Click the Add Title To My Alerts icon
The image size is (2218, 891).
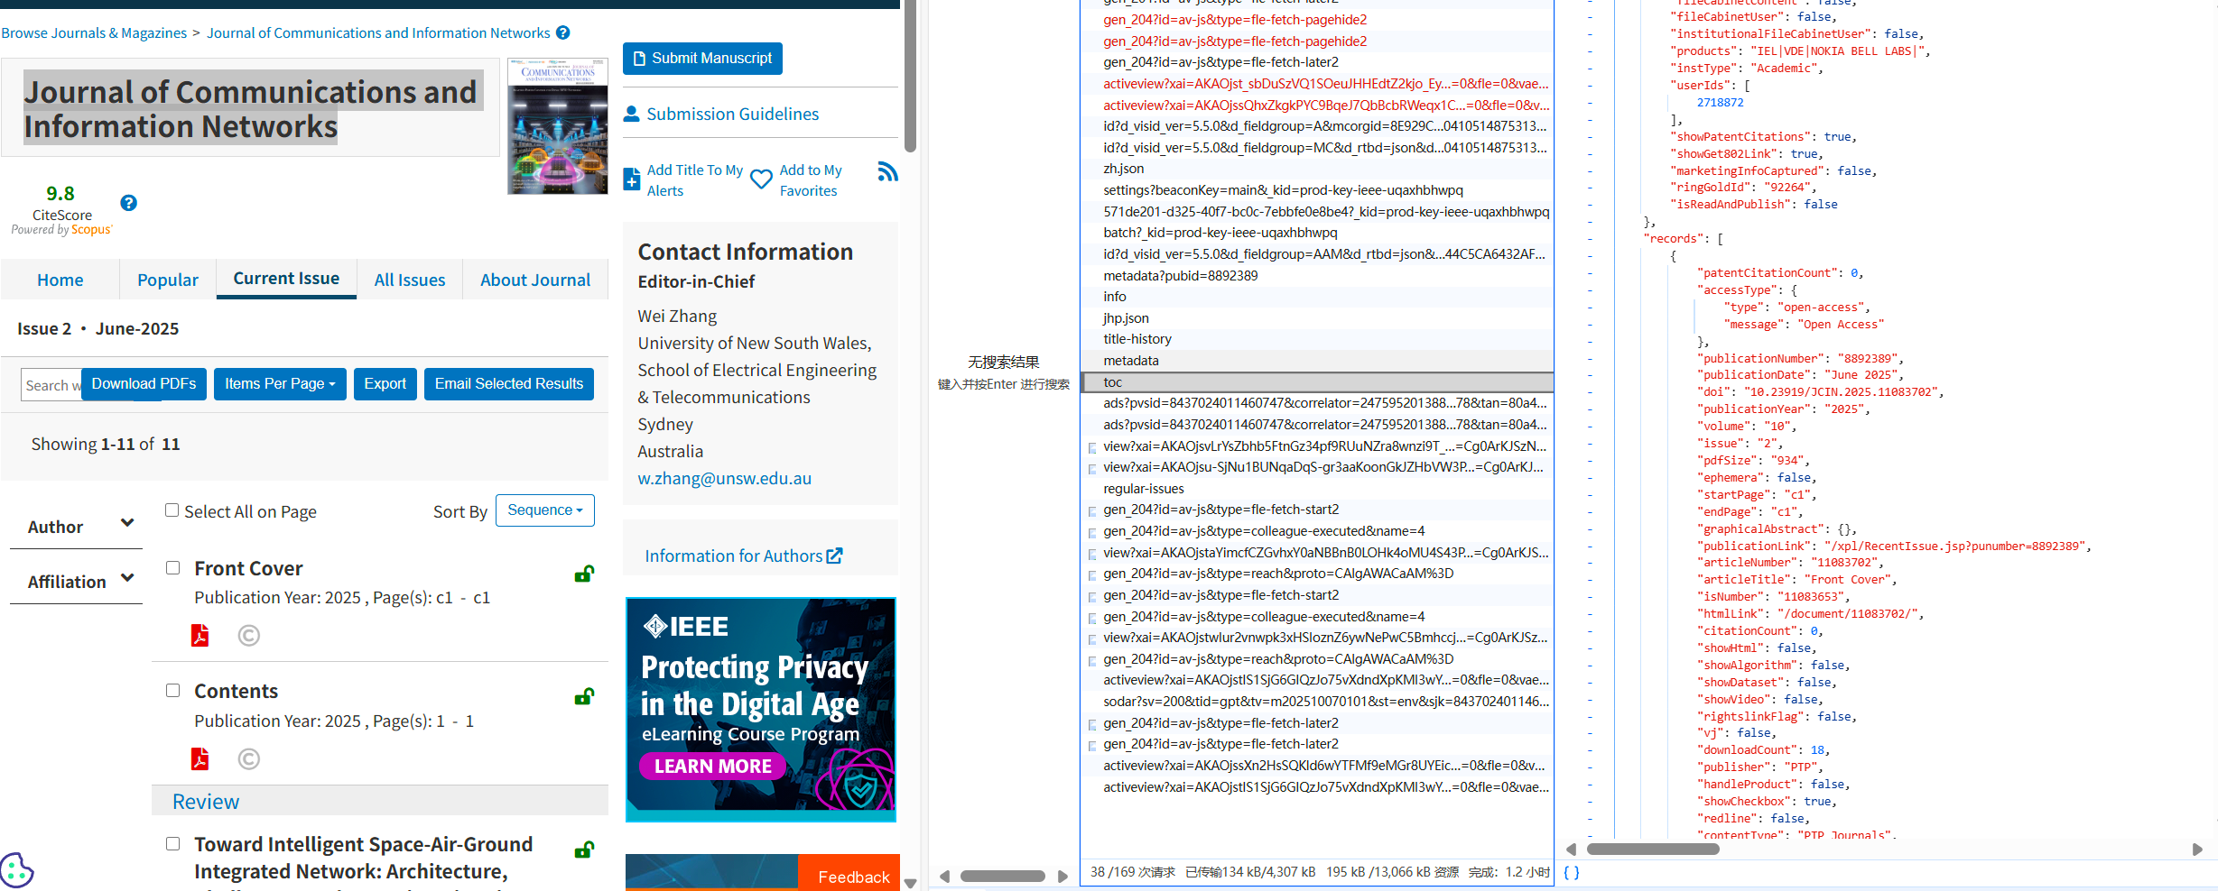click(632, 179)
